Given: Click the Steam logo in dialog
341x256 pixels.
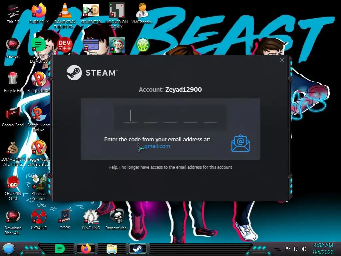Looking at the screenshot, I should coord(92,73).
